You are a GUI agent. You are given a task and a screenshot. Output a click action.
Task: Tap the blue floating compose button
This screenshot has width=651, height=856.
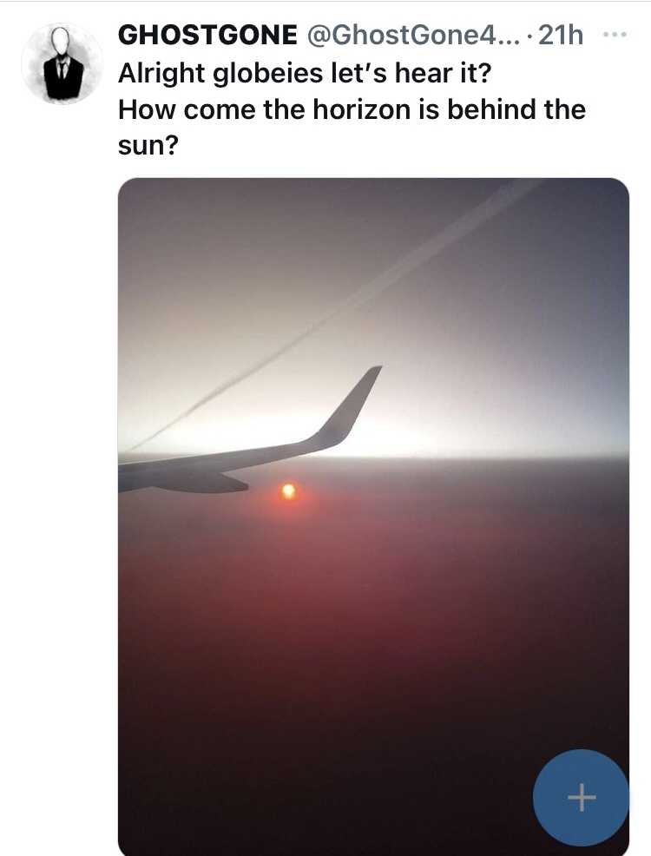point(581,797)
